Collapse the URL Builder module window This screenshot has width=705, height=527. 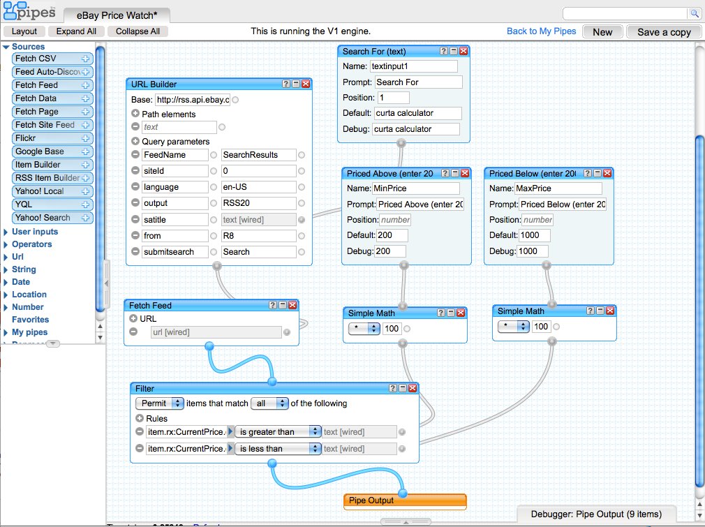[296, 84]
